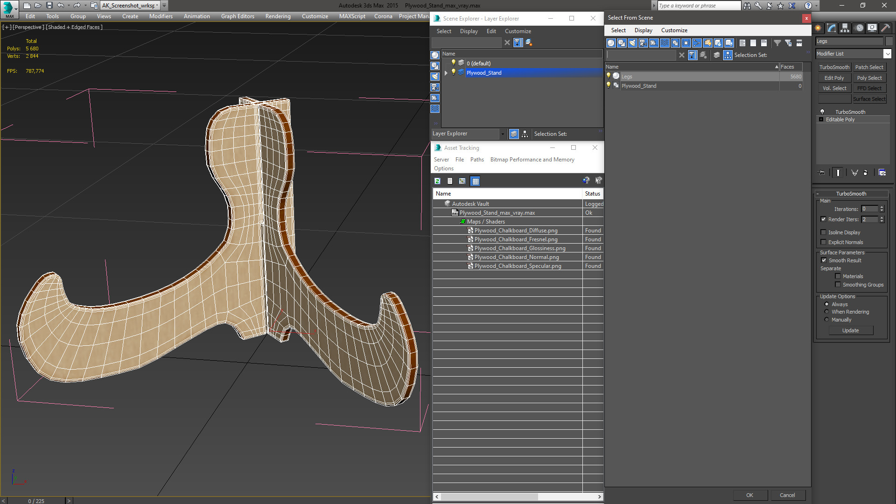896x504 pixels.
Task: Click Edit Poly modifier button
Action: 834,78
